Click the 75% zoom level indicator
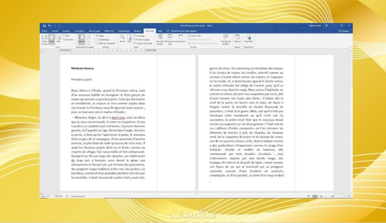 [348, 196]
